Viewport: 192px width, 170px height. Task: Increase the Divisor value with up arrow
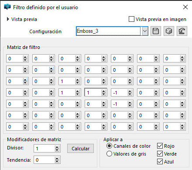pos(57,147)
